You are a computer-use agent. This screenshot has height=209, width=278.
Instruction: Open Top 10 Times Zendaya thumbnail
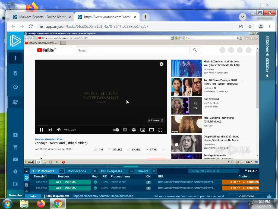pyautogui.click(x=187, y=87)
